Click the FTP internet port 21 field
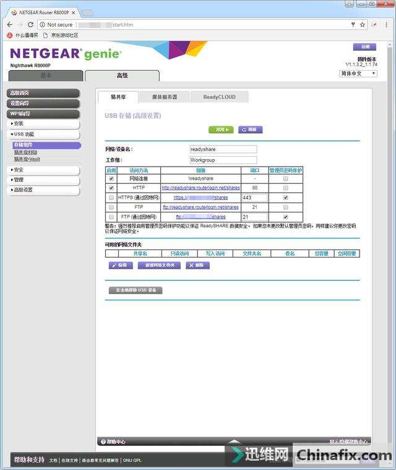Viewport: 396px width, 470px height. pos(254,217)
